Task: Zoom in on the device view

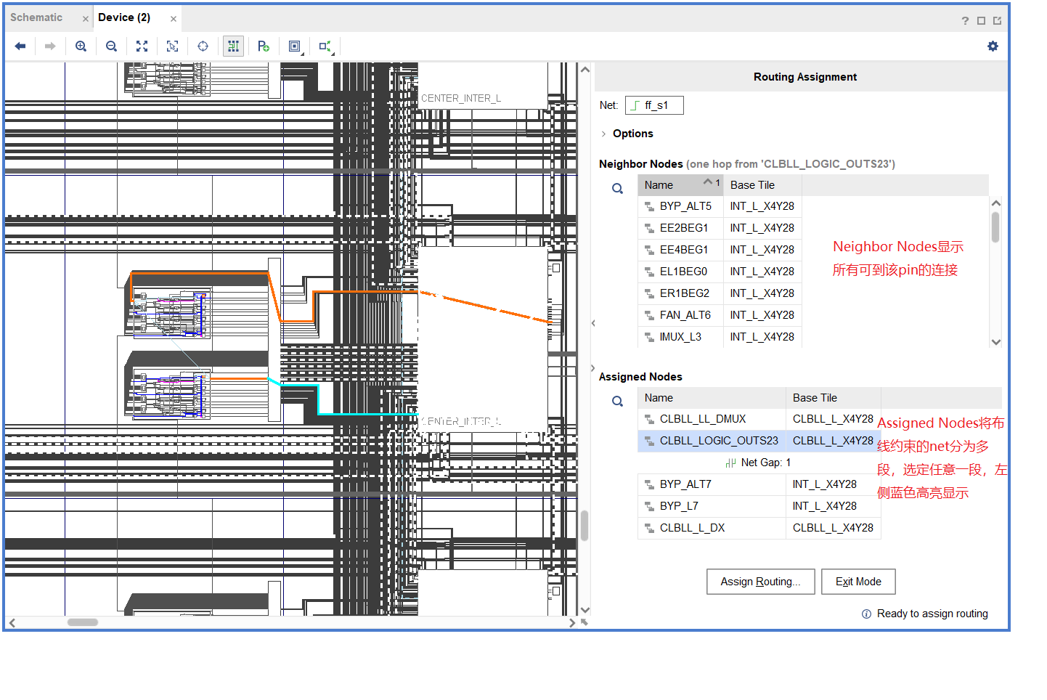Action: pos(81,46)
